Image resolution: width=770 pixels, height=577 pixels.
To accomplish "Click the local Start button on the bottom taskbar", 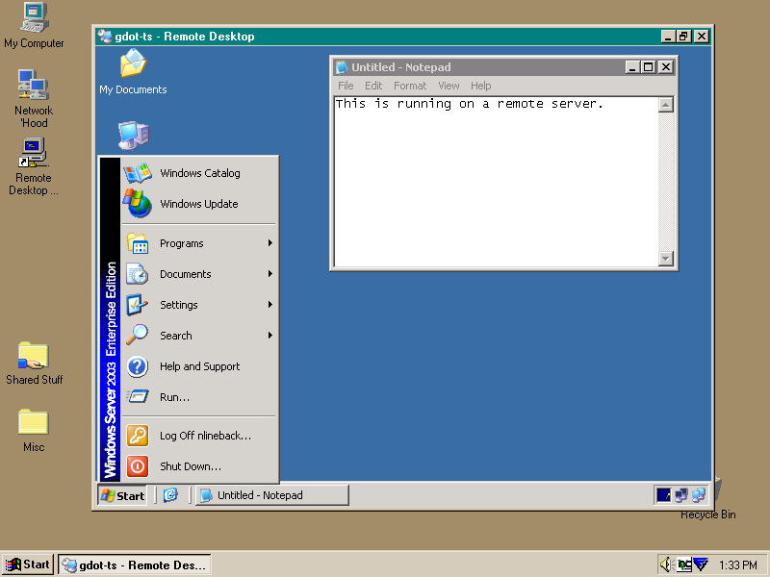I will [28, 564].
